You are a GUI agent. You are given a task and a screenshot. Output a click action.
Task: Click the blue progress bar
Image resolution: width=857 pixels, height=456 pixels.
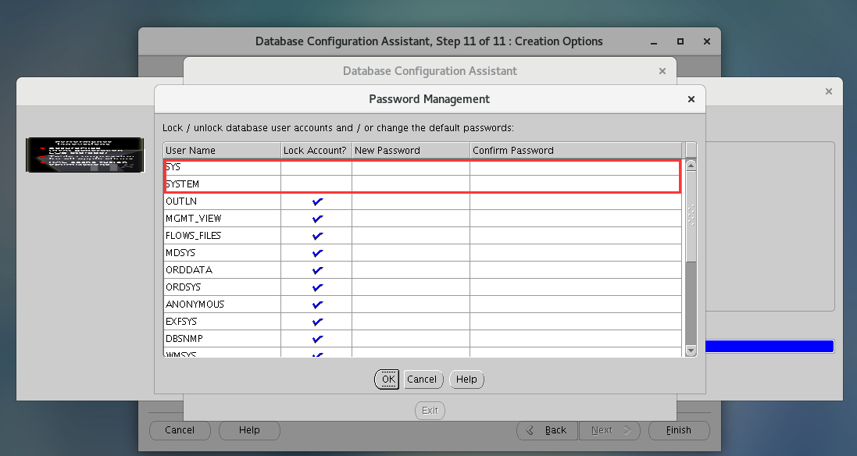[770, 346]
